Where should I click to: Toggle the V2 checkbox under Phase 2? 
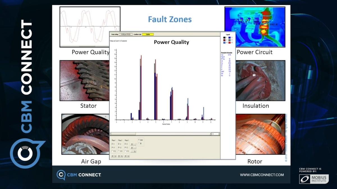pos(119,147)
